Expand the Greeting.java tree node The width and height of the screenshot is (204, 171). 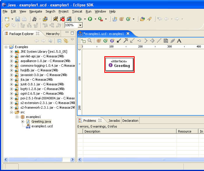(x=22, y=121)
